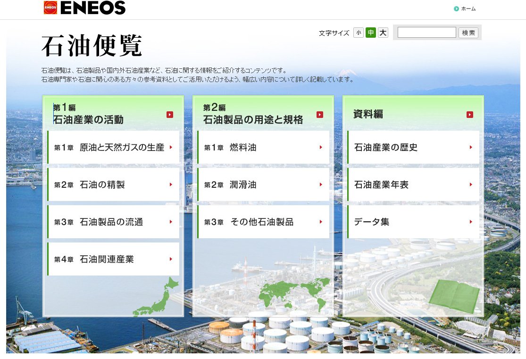The height and width of the screenshot is (359, 526).
Task: Open 石油産業年表
Action: click(x=413, y=184)
